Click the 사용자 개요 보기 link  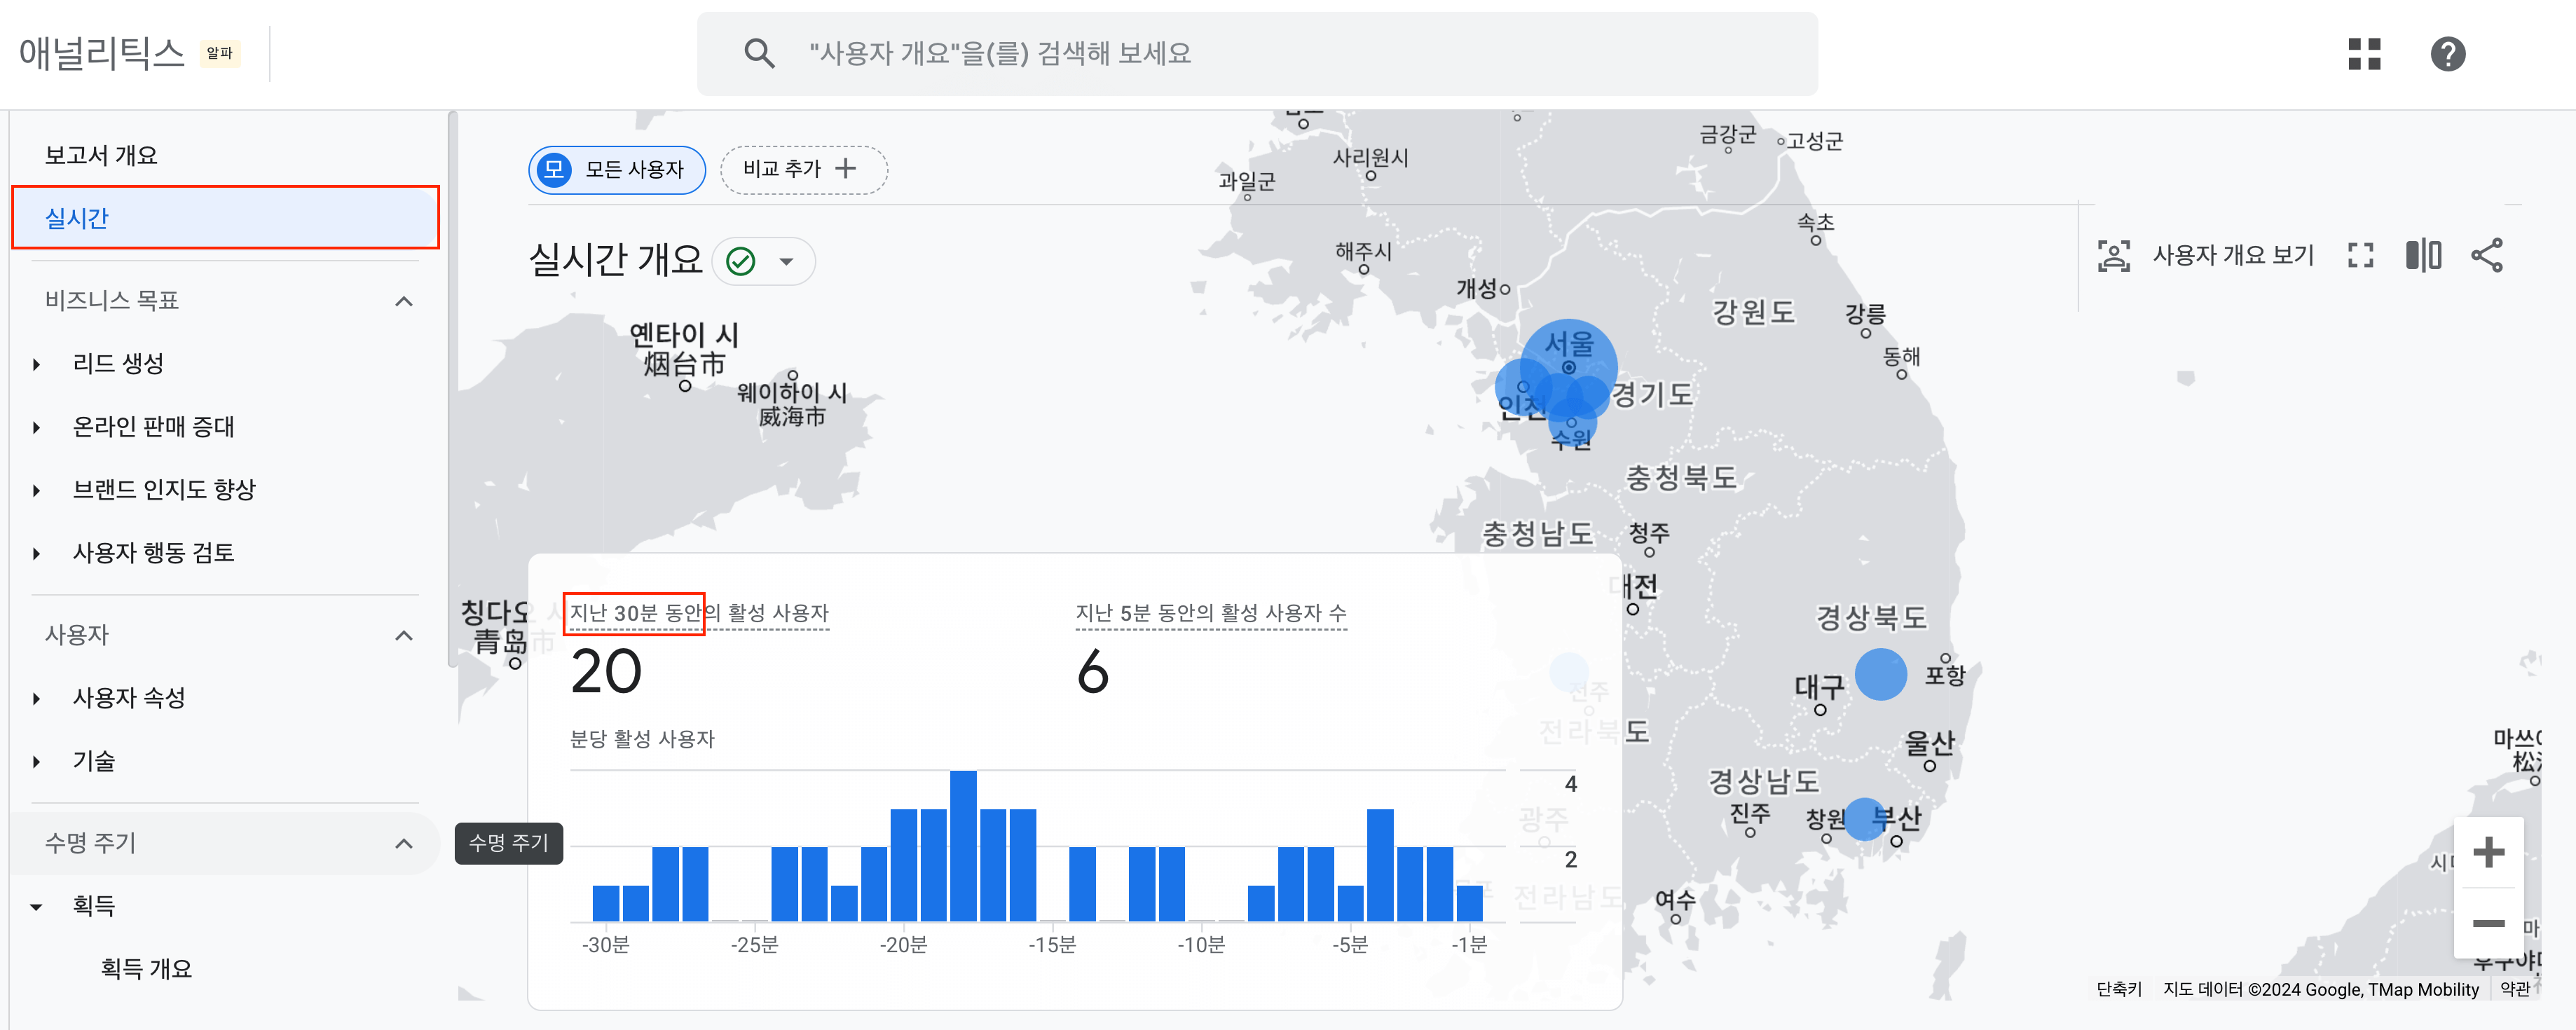tap(2233, 255)
